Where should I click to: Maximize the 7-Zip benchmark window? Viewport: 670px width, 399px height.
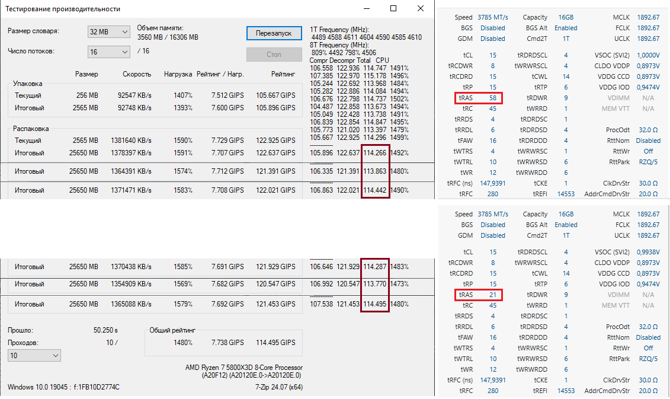point(393,8)
